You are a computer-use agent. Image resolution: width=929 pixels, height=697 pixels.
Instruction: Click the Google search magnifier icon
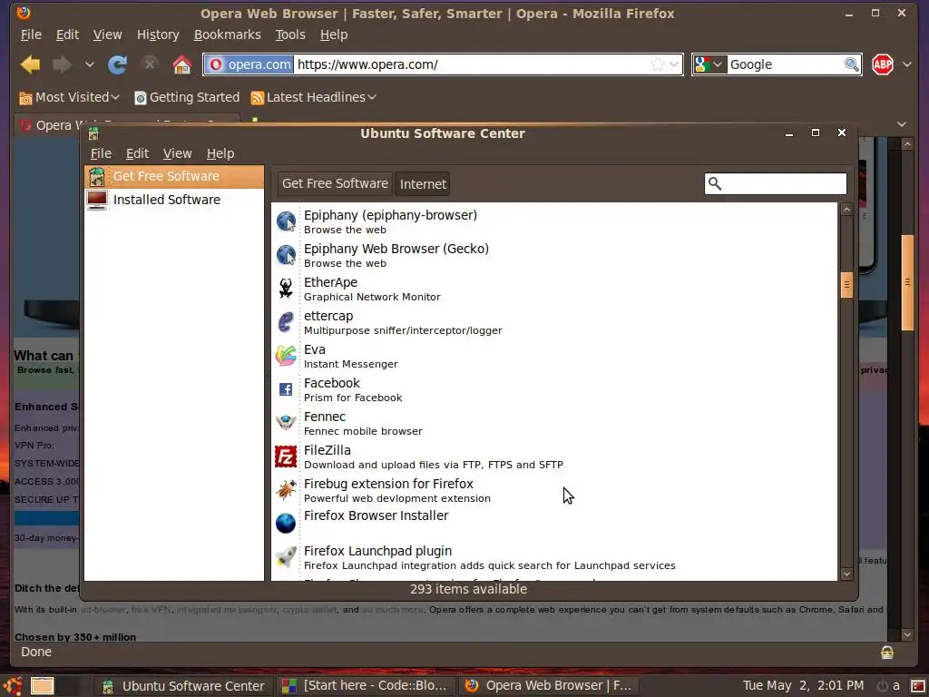pyautogui.click(x=851, y=64)
